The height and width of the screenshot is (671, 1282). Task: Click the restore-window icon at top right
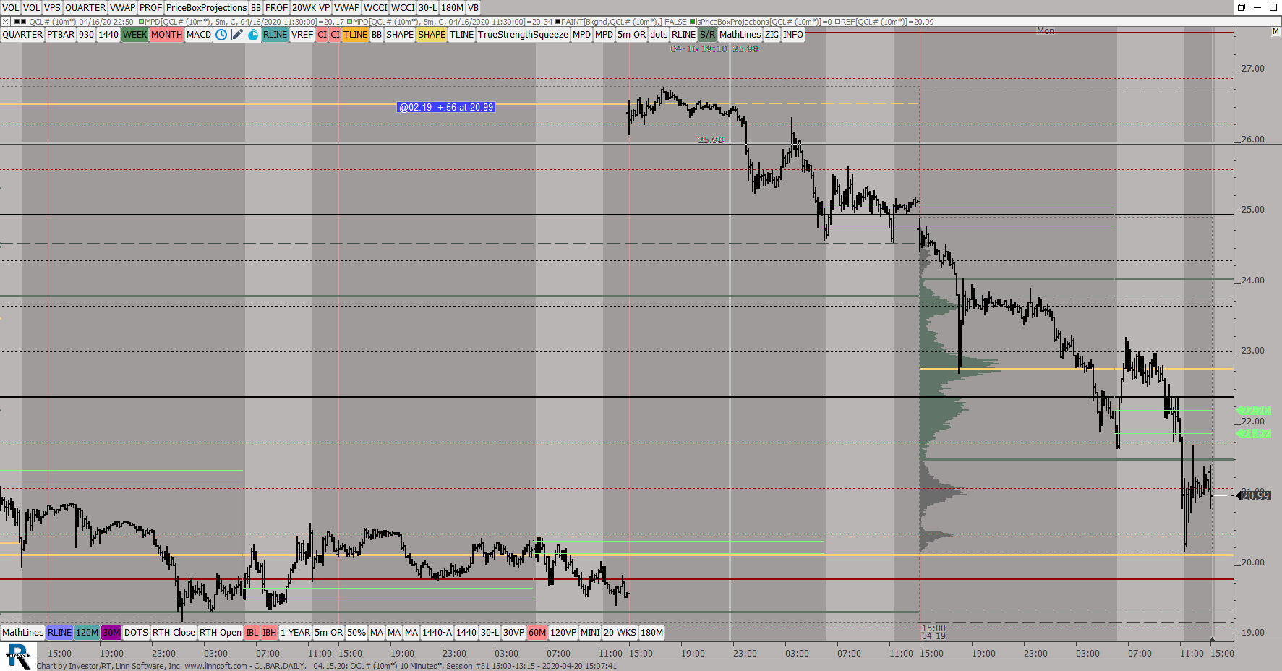1242,7
